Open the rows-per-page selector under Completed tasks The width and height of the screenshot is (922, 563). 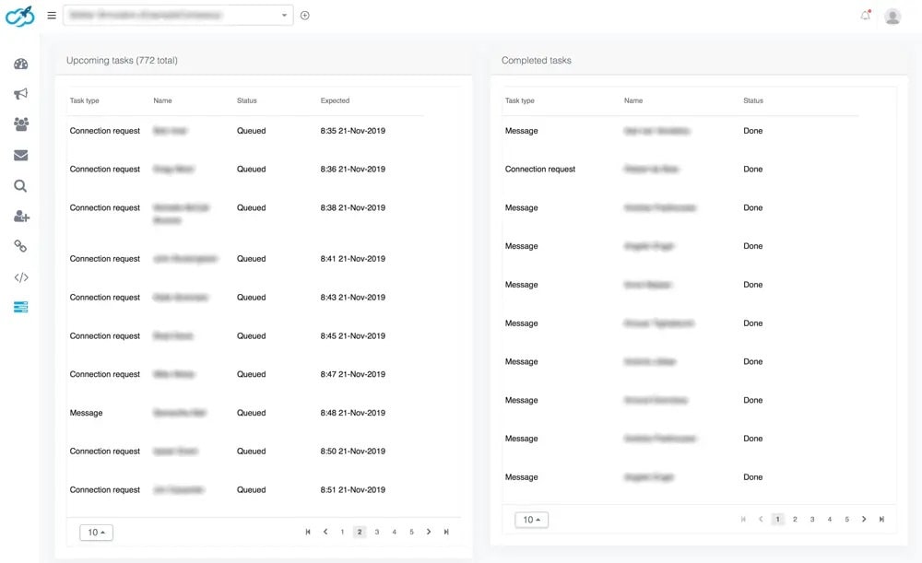[531, 519]
